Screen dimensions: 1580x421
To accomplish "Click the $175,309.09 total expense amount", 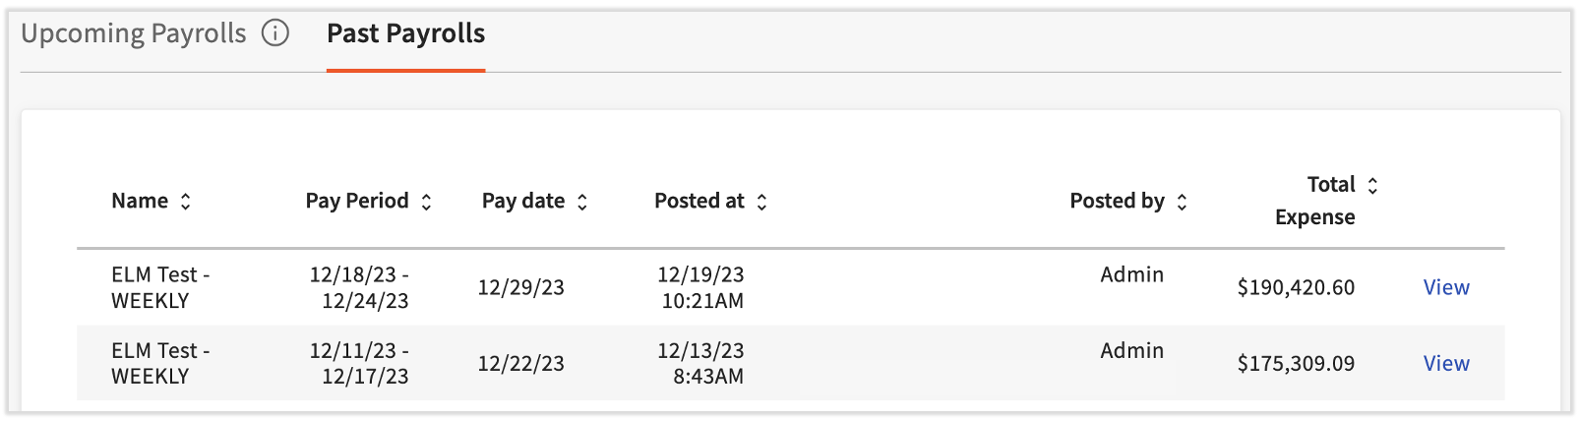I will (1296, 363).
